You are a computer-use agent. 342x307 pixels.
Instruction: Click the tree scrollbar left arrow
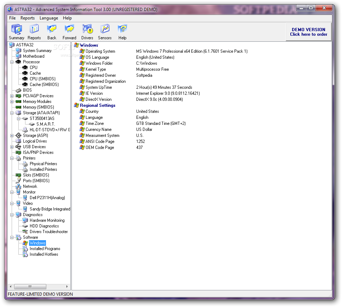[x=11, y=286]
